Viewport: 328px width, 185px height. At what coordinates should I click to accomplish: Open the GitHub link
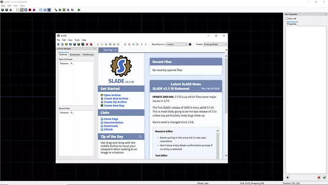108,130
